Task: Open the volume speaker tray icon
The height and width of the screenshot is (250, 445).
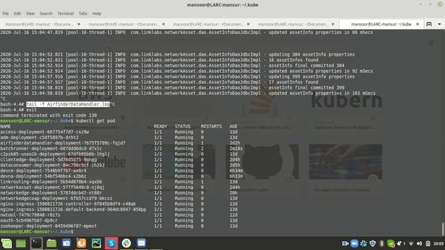Action: (419, 244)
